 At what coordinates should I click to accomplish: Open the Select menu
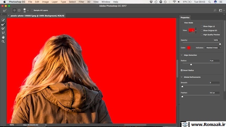click(x=72, y=2)
